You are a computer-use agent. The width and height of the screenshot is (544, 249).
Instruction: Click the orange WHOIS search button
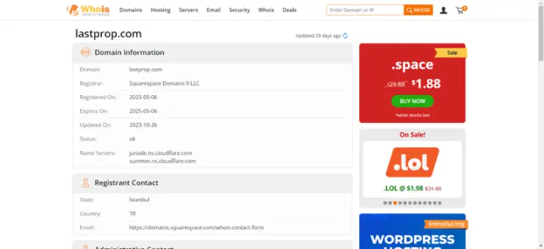pyautogui.click(x=418, y=10)
